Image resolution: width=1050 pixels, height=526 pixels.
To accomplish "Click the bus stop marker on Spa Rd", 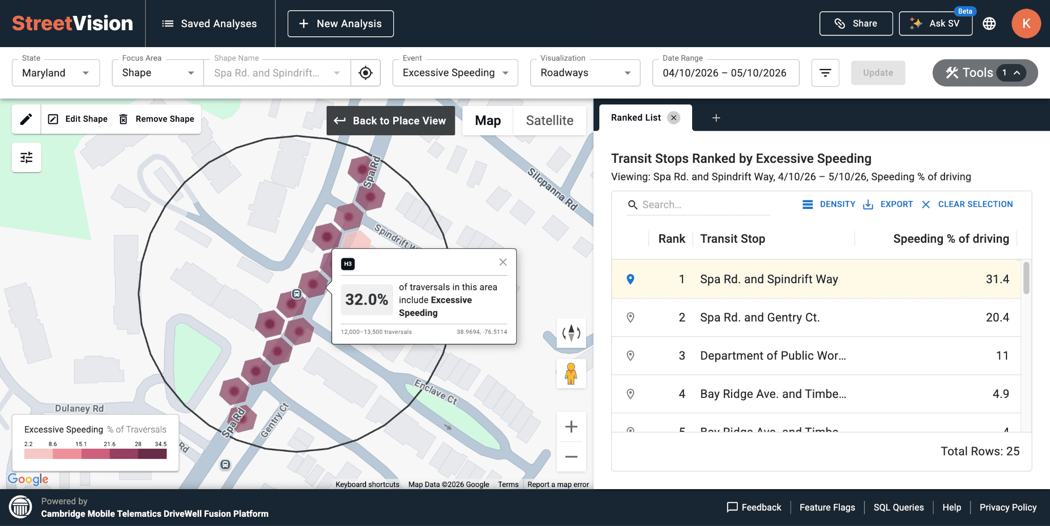I will pos(296,294).
